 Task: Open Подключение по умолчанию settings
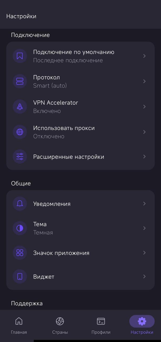coord(80,56)
